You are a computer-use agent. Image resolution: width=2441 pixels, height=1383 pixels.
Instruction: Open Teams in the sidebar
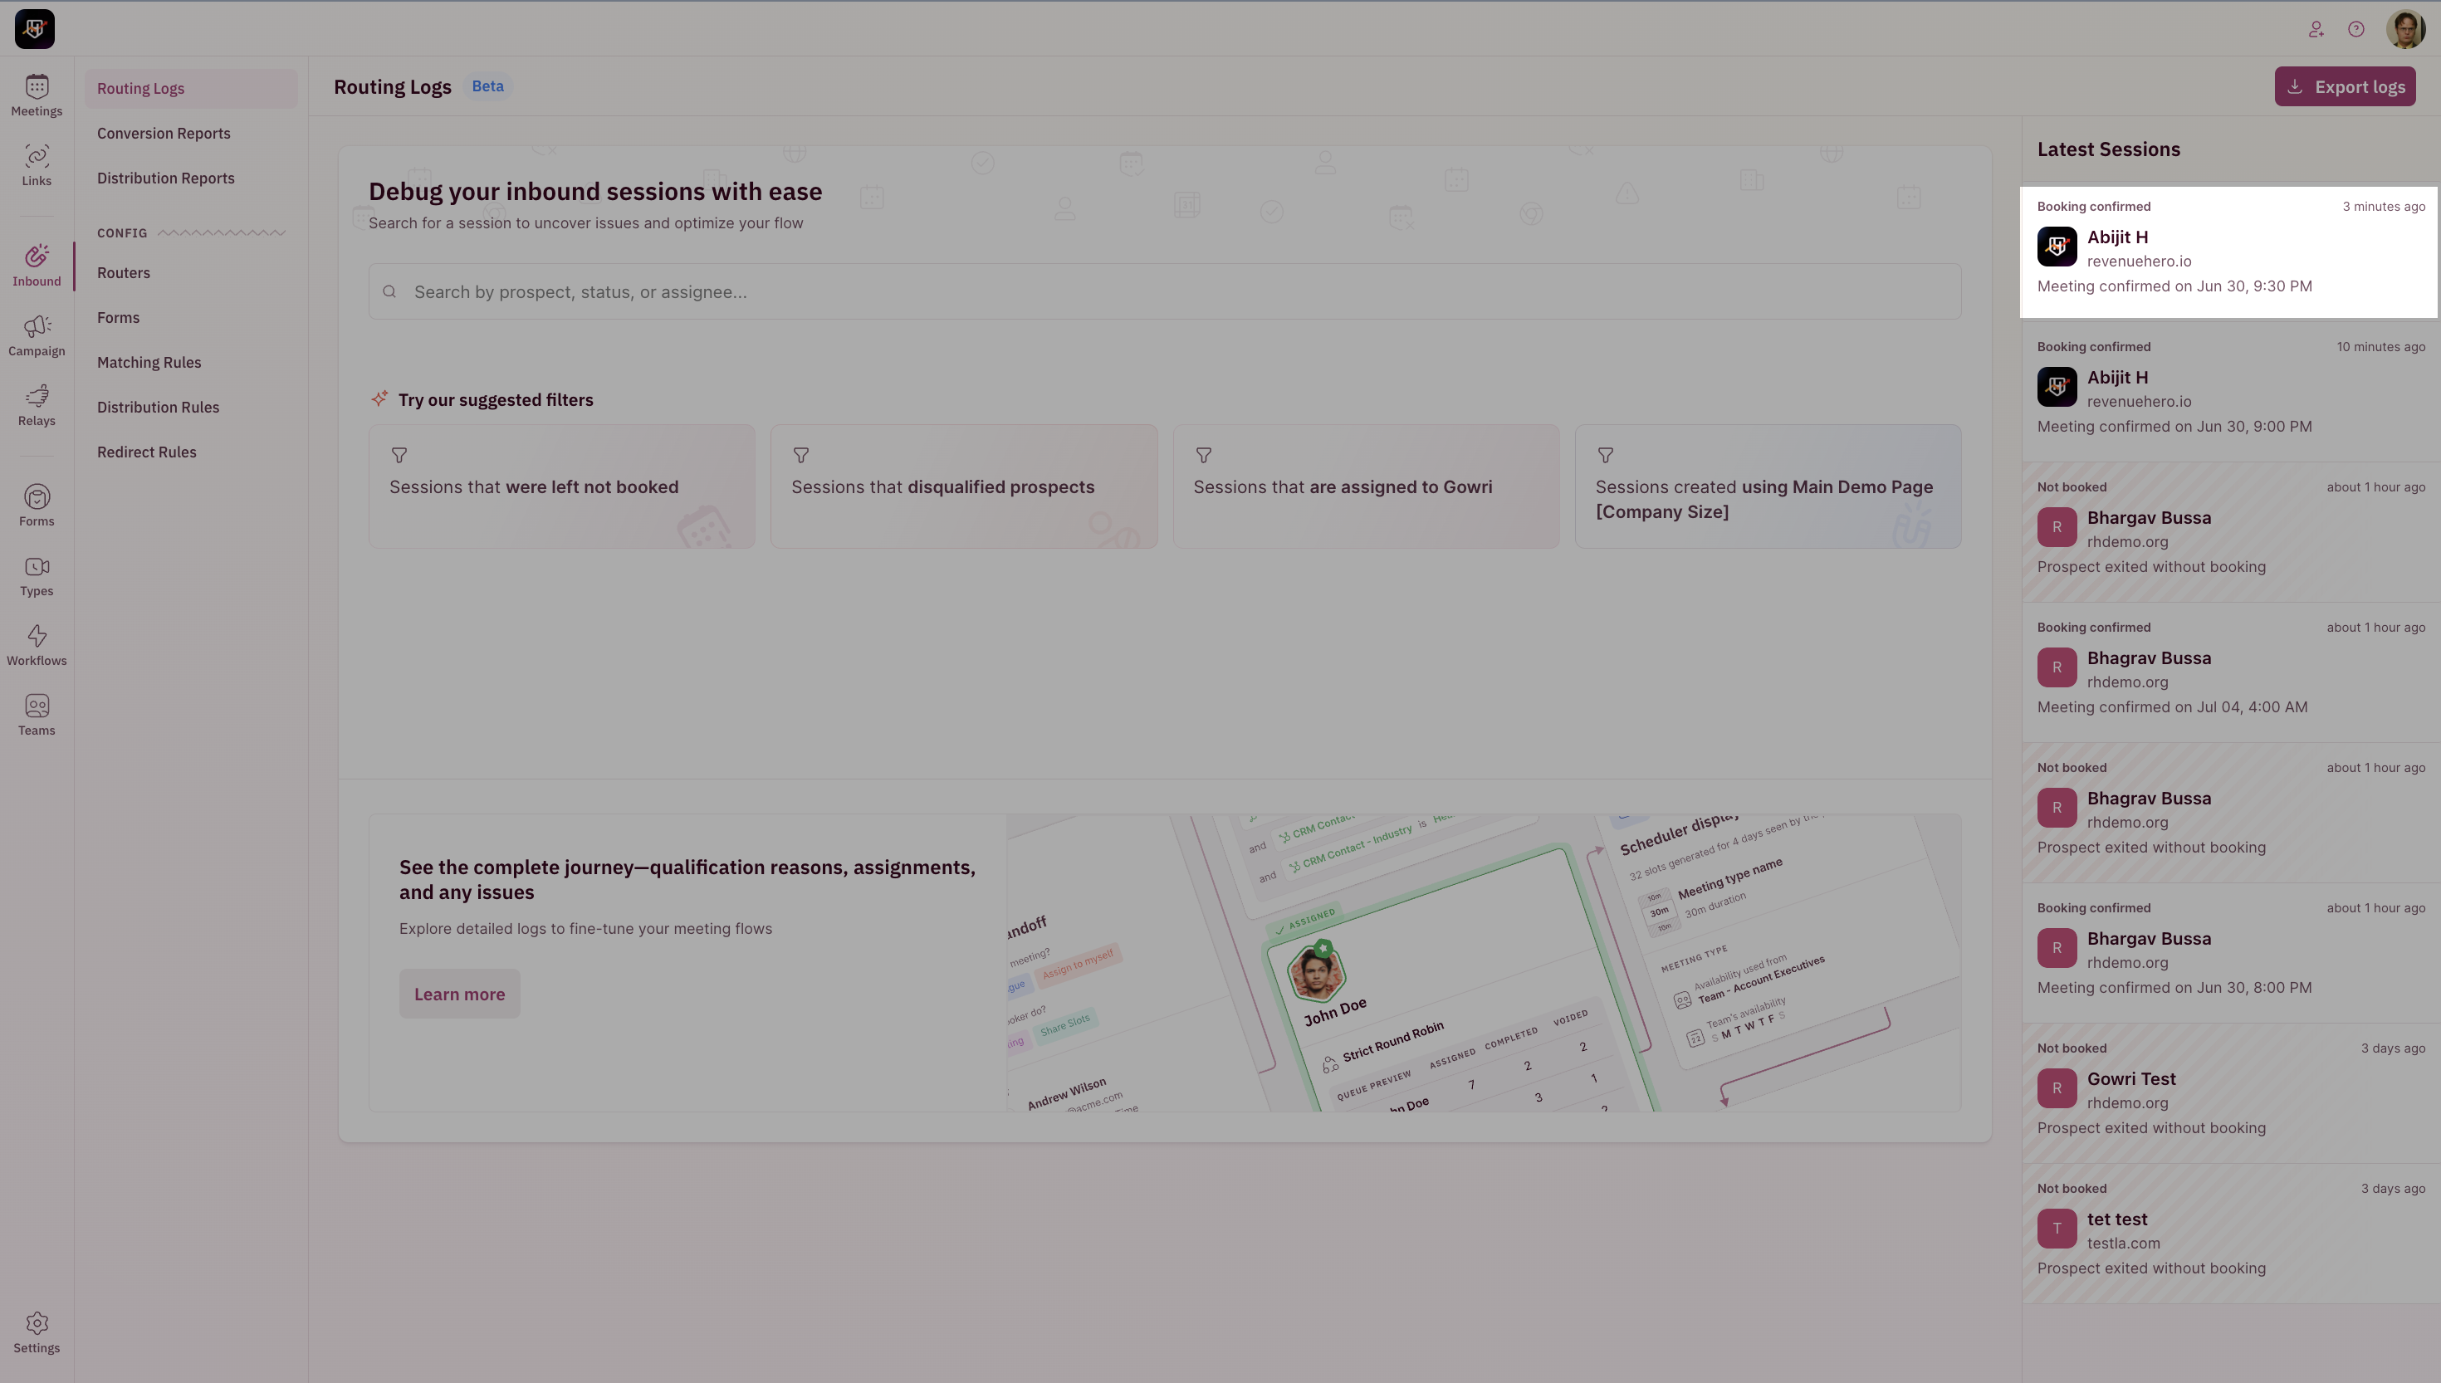pos(37,716)
